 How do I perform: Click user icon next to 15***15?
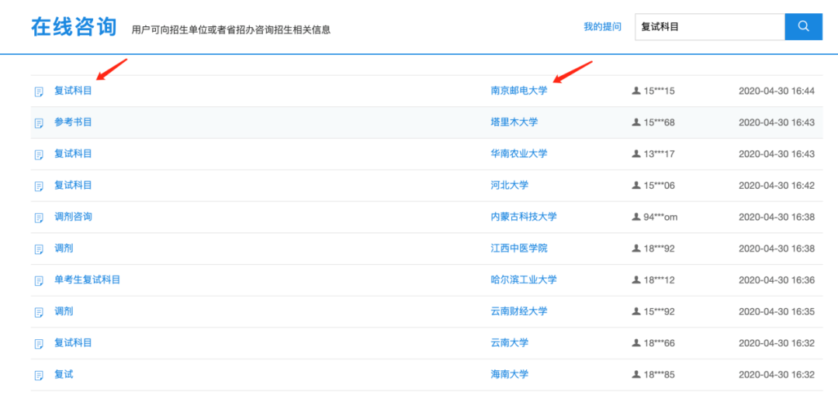[636, 91]
